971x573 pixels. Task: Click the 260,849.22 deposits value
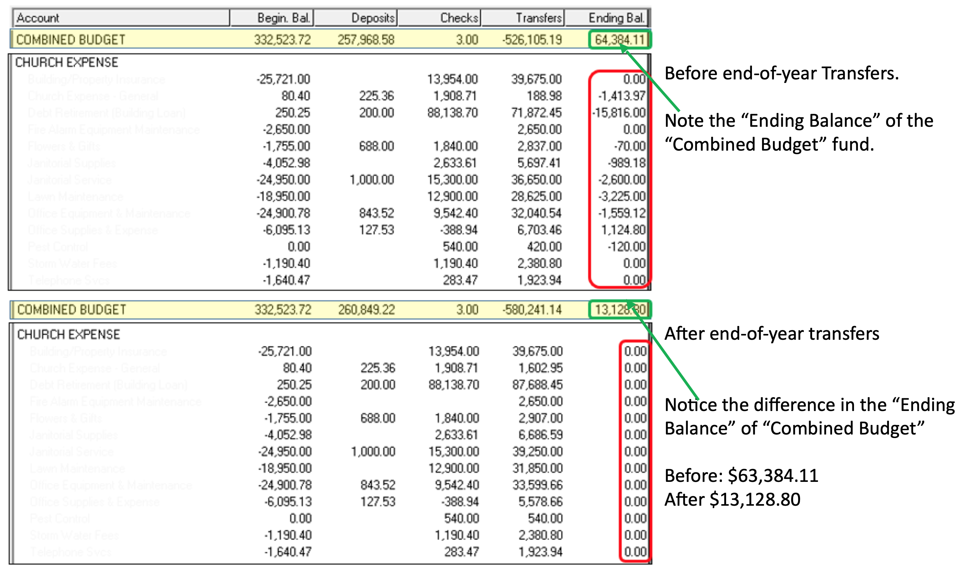366,310
